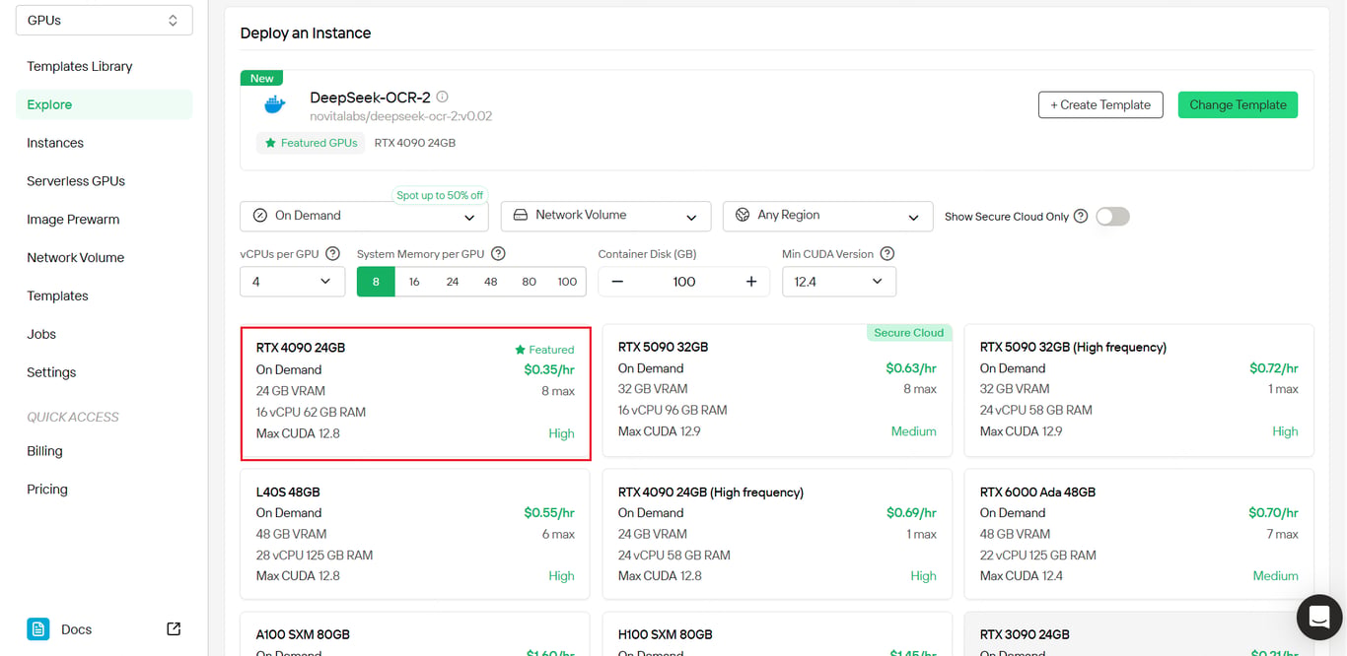1347x656 pixels.
Task: Click the + Create Template button
Action: pyautogui.click(x=1100, y=104)
